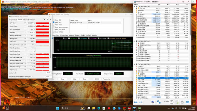
Task: Uncheck Stress FPU checkbox
Action: [x=54, y=23]
